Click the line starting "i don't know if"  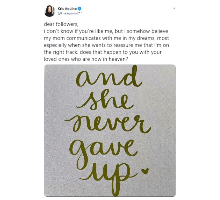click(106, 31)
